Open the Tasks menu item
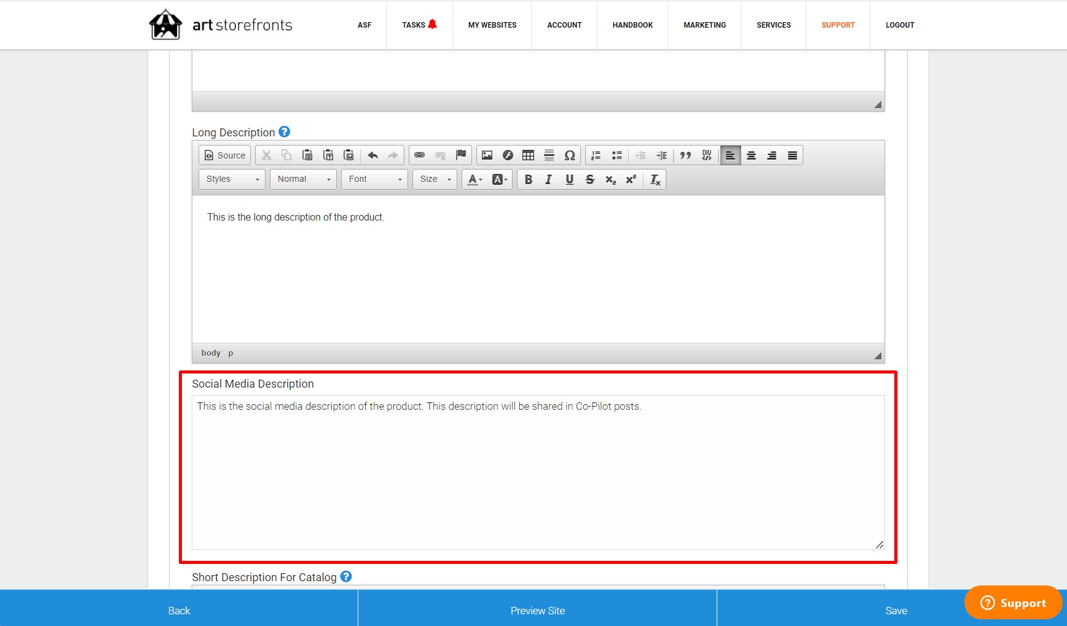Image resolution: width=1067 pixels, height=626 pixels. pyautogui.click(x=419, y=25)
